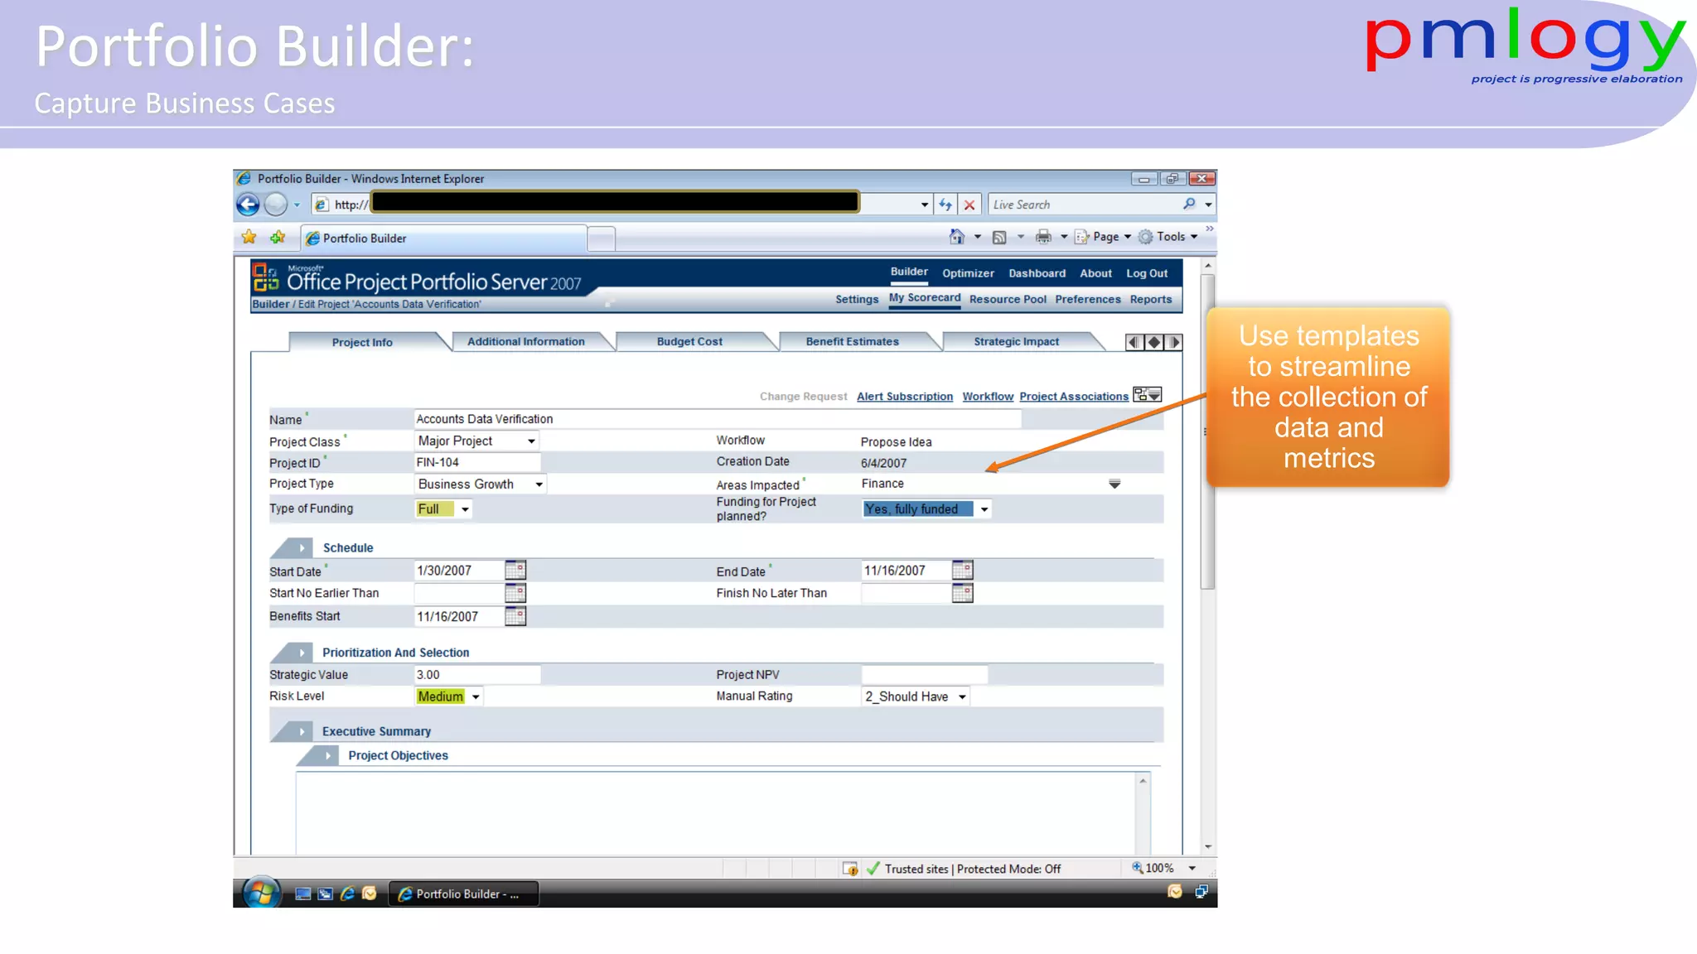
Task: Click the Workflow link
Action: [988, 397]
